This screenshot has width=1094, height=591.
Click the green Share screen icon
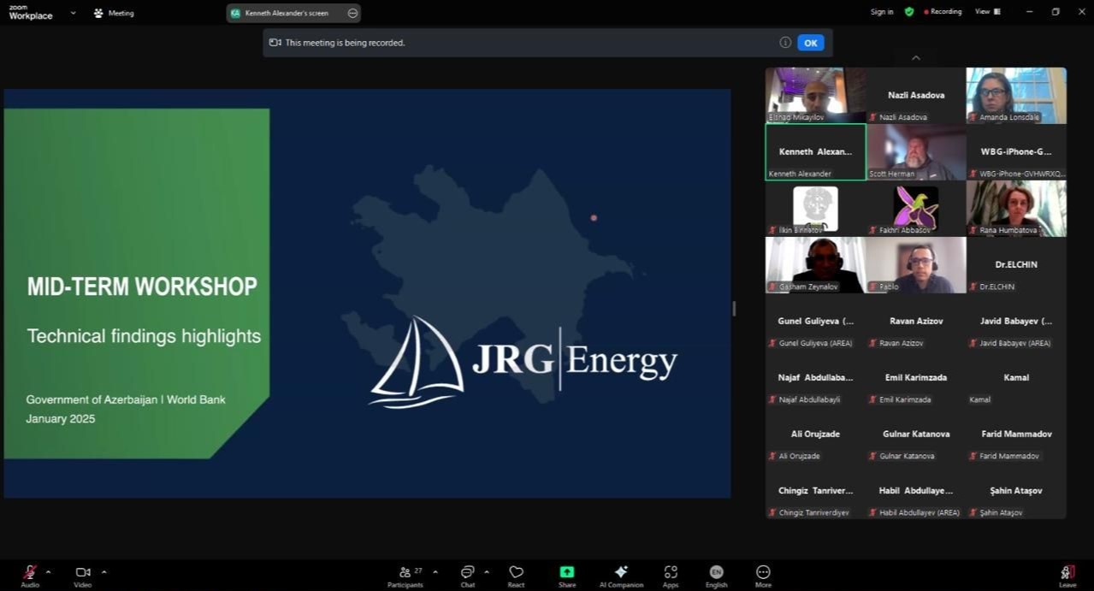click(567, 575)
